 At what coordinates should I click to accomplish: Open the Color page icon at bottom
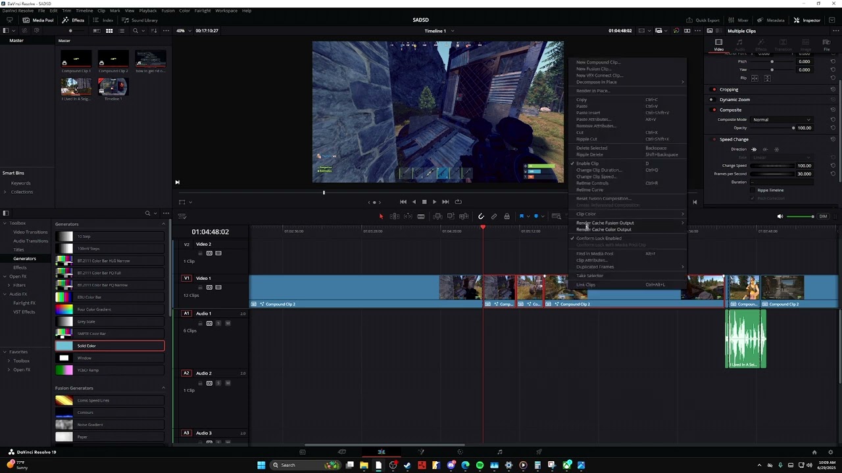tap(460, 452)
